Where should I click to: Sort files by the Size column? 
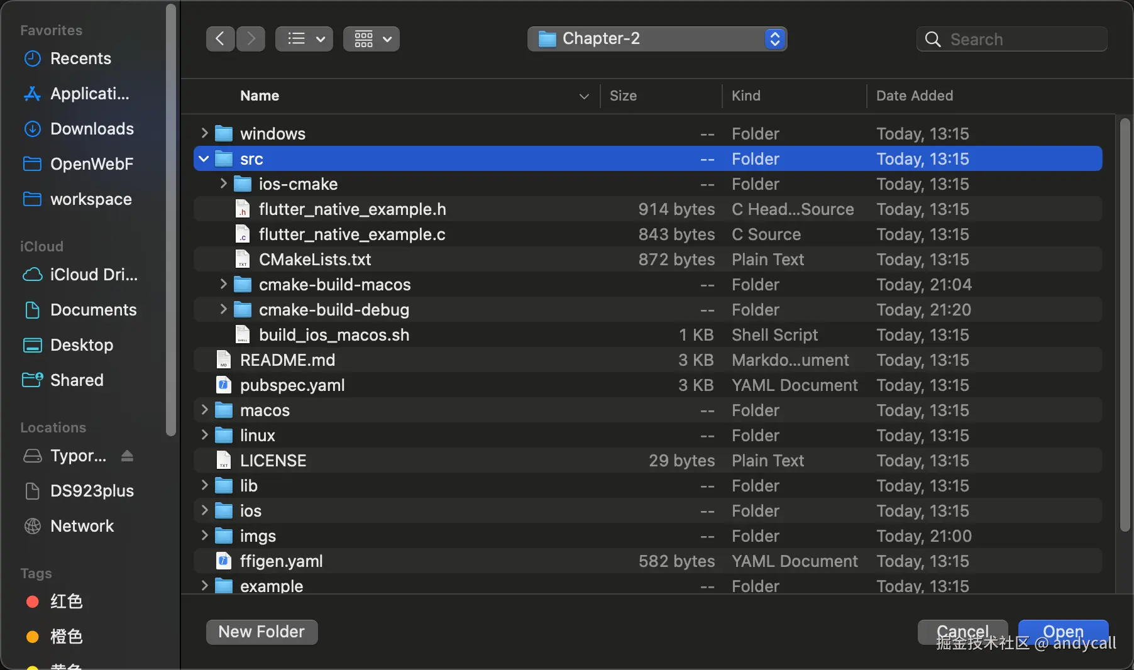click(x=624, y=96)
